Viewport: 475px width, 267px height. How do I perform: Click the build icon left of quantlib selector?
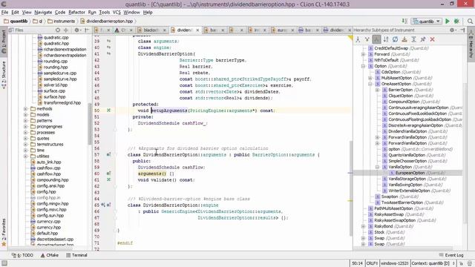pos(404,22)
